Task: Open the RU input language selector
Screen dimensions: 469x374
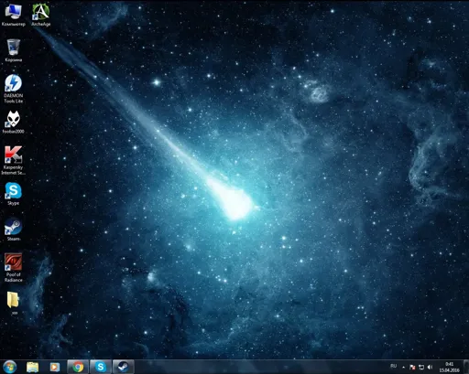Action: click(393, 367)
